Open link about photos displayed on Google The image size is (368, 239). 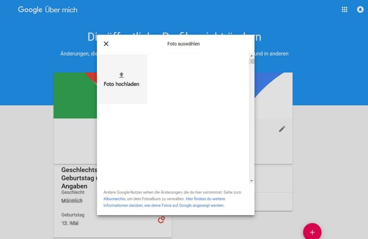[x=164, y=202]
